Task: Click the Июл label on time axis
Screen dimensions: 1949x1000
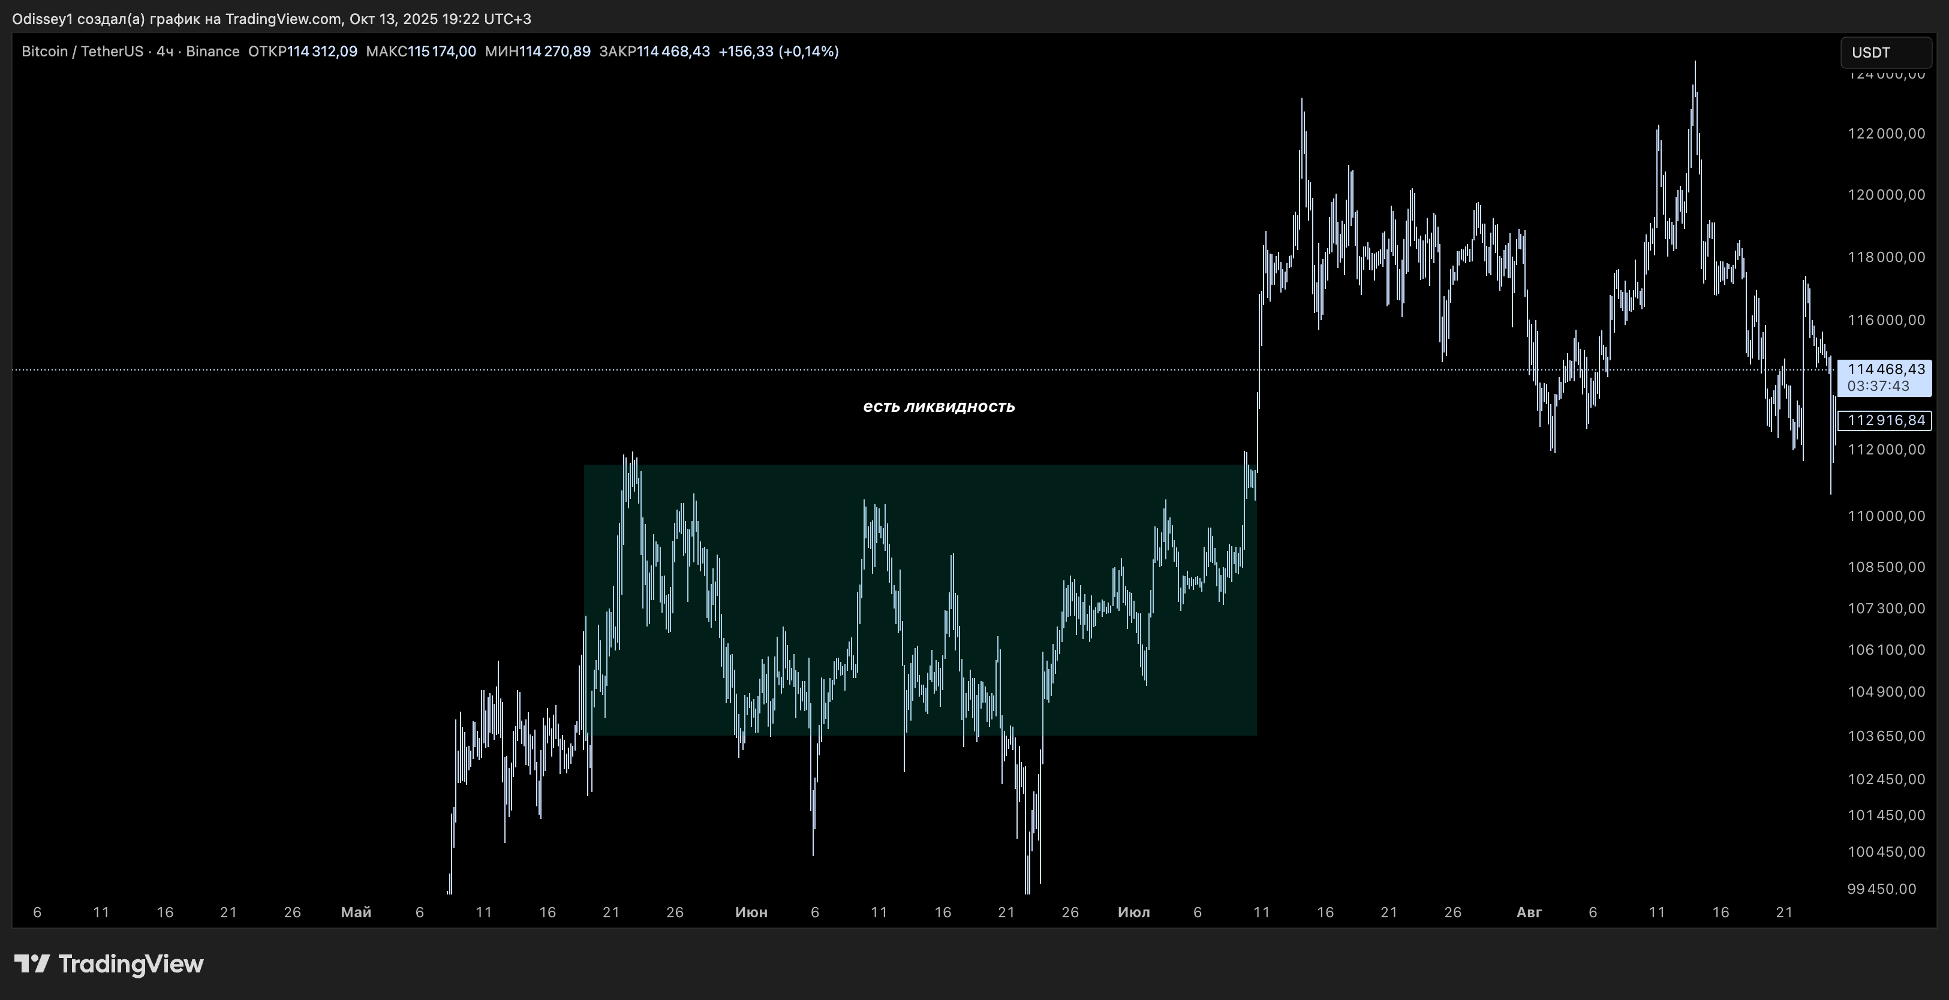Action: pos(1133,912)
